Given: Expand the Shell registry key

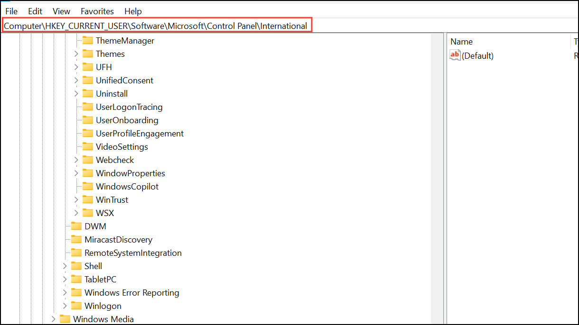Looking at the screenshot, I should (65, 266).
